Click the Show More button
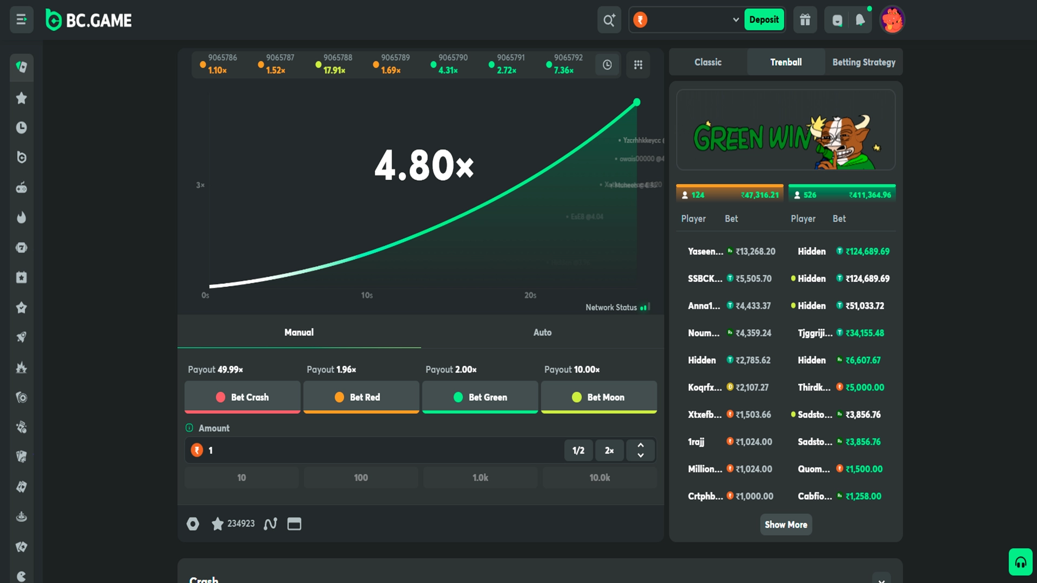This screenshot has height=583, width=1037. coord(786,525)
